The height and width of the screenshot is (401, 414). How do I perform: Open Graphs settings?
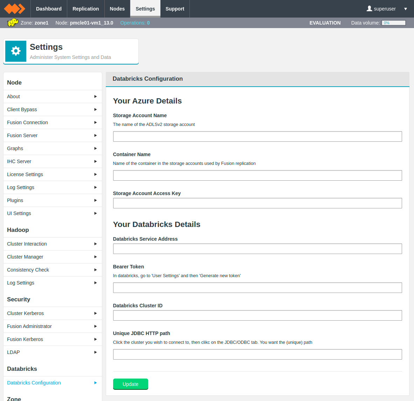(x=53, y=148)
